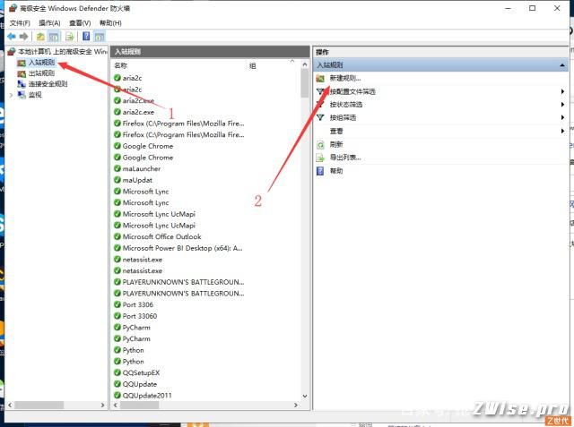Screen dimensions: 574x427
Task: Click the Back arrow toolbar icon
Action: tap(12, 36)
